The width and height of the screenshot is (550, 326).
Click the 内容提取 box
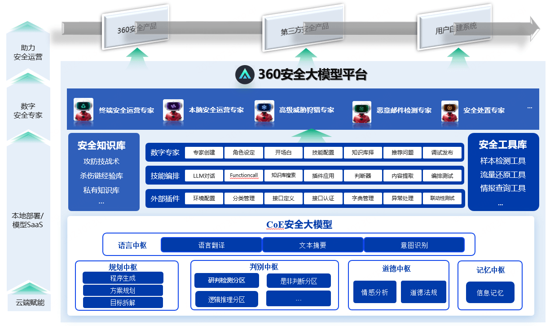402,176
